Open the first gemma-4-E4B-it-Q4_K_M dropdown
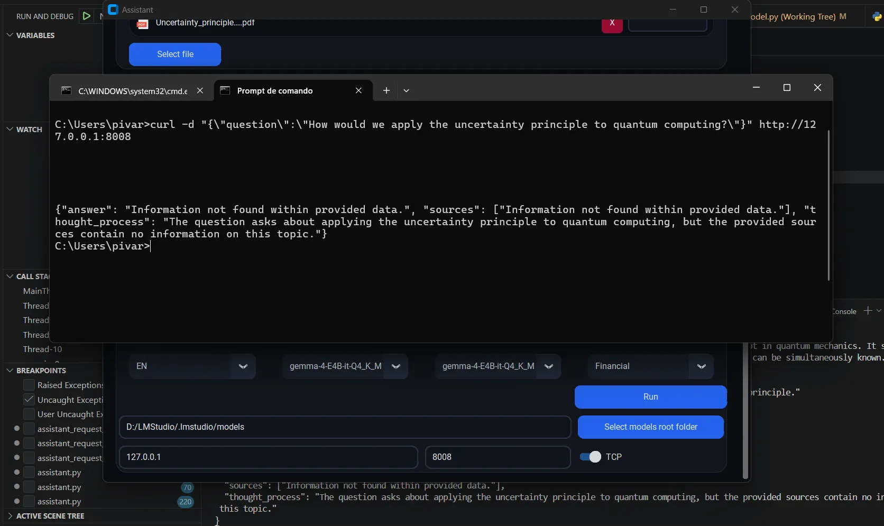 [345, 366]
